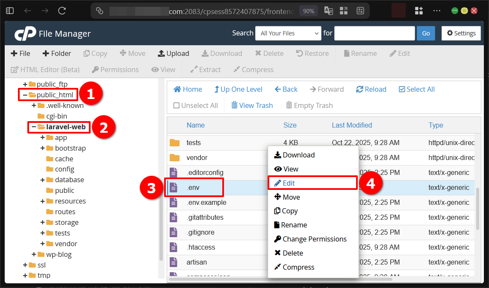Open the 'All Your Files' search dropdown
The height and width of the screenshot is (288, 489).
(x=288, y=33)
